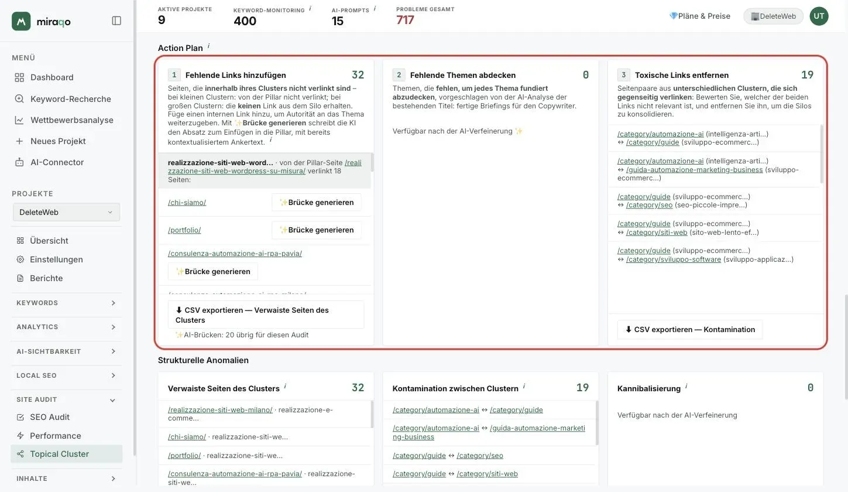Viewport: 848px width, 492px height.
Task: Open Pläne & Preise link
Action: click(x=700, y=16)
